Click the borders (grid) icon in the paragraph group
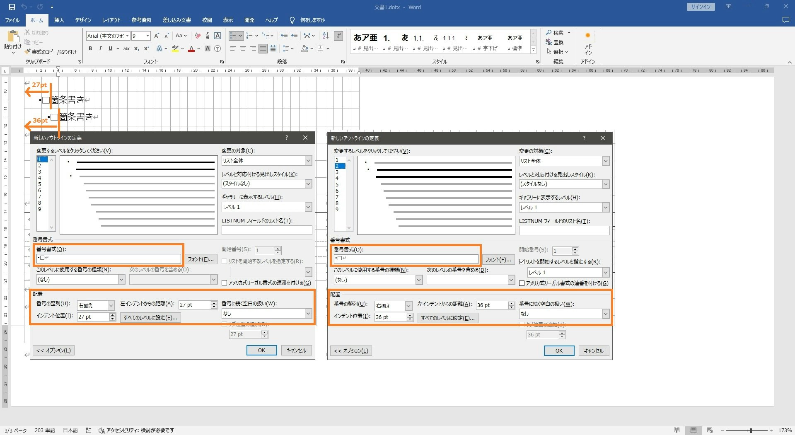Image resolution: width=795 pixels, height=435 pixels. pyautogui.click(x=321, y=48)
